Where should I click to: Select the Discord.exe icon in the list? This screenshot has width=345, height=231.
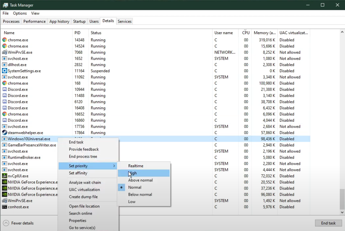click(x=4, y=89)
